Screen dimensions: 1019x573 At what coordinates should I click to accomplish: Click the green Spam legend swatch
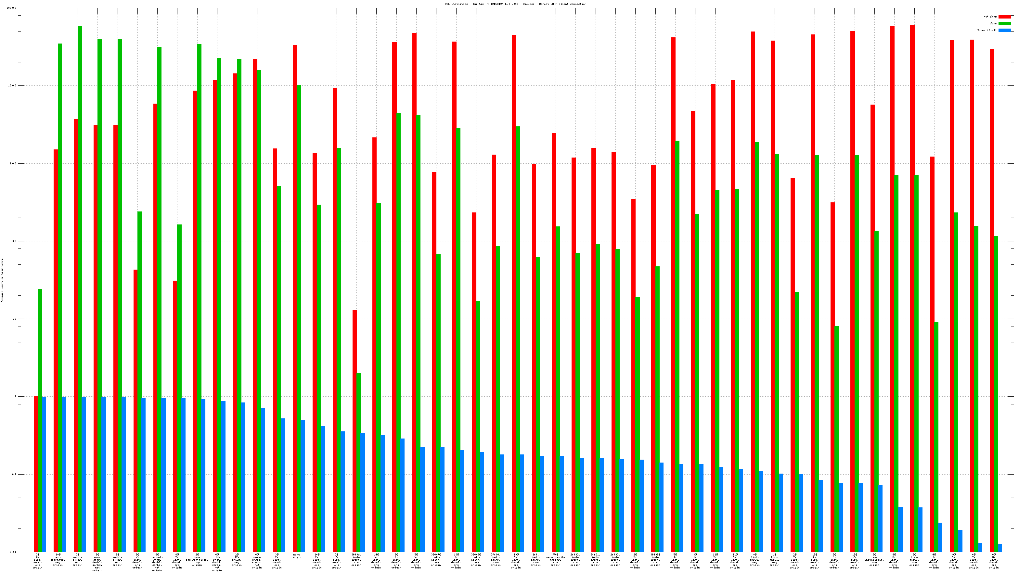(x=1004, y=24)
